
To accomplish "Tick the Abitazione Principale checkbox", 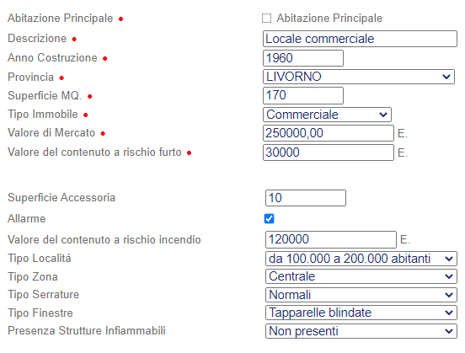I will 266,19.
